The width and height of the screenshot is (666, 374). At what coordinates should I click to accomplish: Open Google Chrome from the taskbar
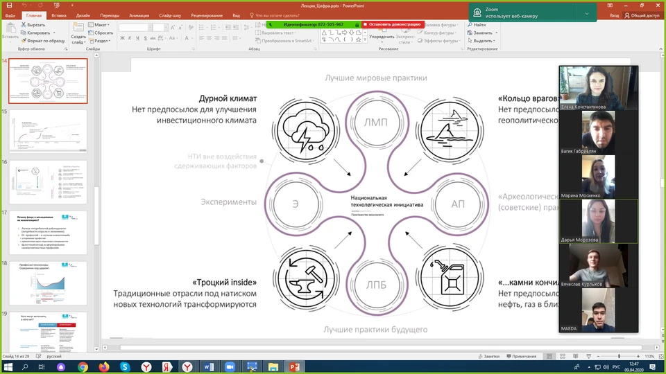[x=83, y=367]
